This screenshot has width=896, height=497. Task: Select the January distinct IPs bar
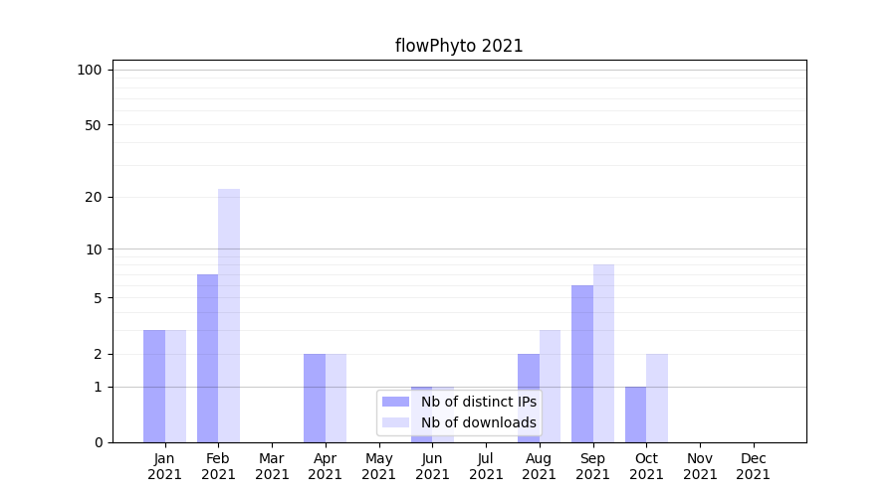coord(154,386)
